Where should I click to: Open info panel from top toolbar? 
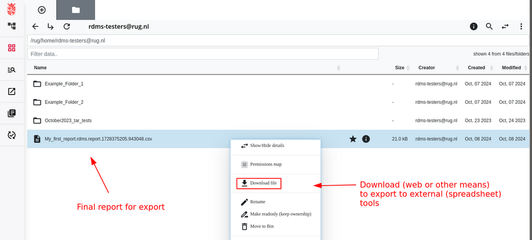click(x=474, y=26)
